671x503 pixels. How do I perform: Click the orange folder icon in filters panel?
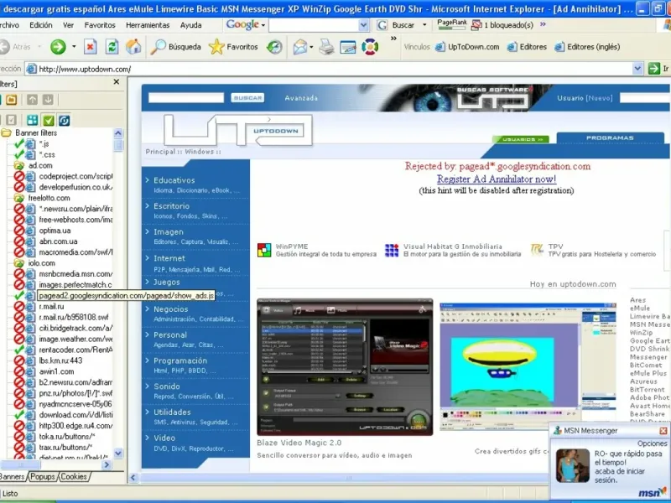point(12,100)
